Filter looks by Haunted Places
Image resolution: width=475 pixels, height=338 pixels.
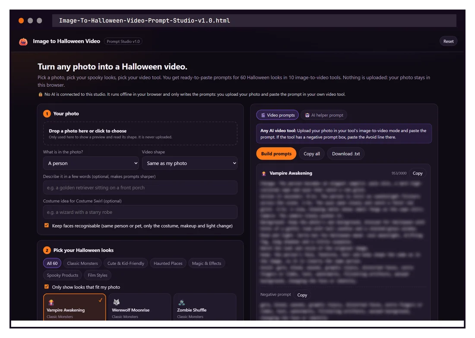168,263
